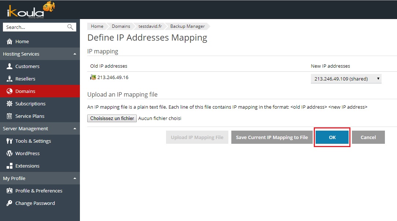Click Save Current IP Mapping to File

(272, 137)
